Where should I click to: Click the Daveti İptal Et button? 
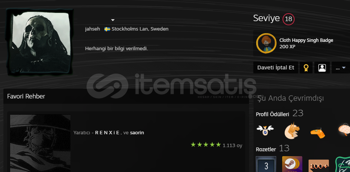click(276, 68)
